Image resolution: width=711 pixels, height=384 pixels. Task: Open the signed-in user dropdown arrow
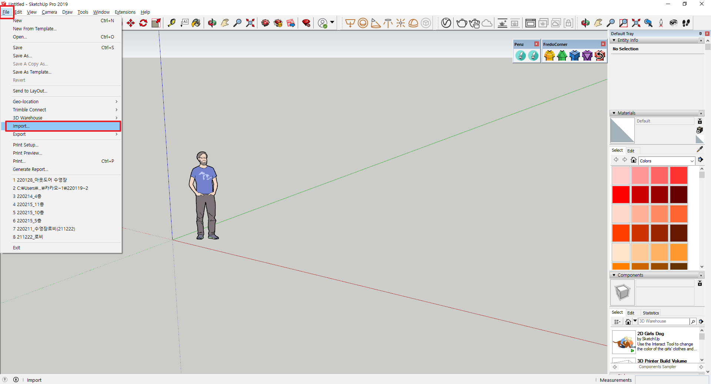332,23
